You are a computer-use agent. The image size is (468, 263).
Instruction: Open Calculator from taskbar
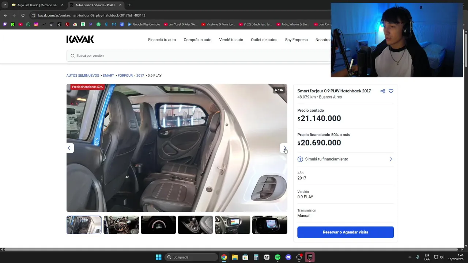click(x=256, y=257)
